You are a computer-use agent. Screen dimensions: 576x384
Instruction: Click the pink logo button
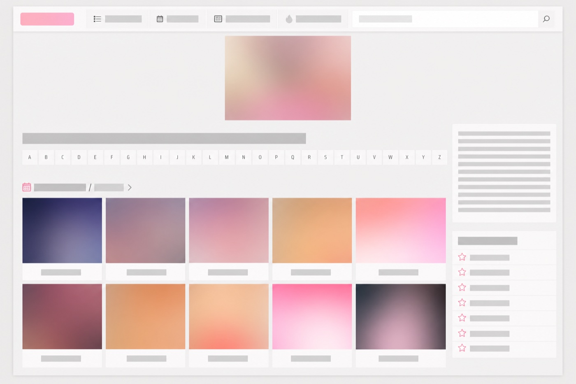click(x=47, y=19)
